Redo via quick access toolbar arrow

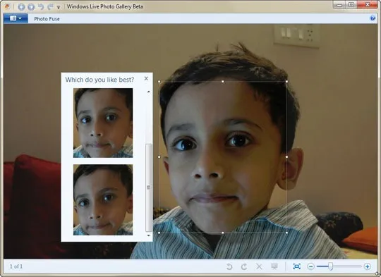[x=50, y=6]
